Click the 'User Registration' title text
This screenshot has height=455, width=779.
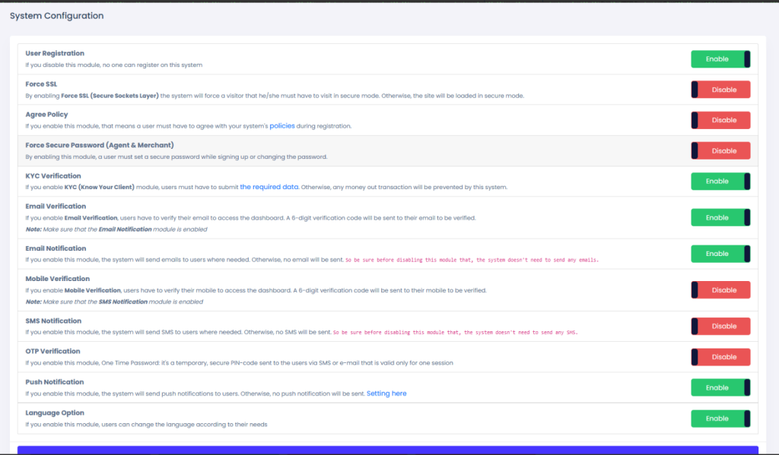pyautogui.click(x=55, y=53)
